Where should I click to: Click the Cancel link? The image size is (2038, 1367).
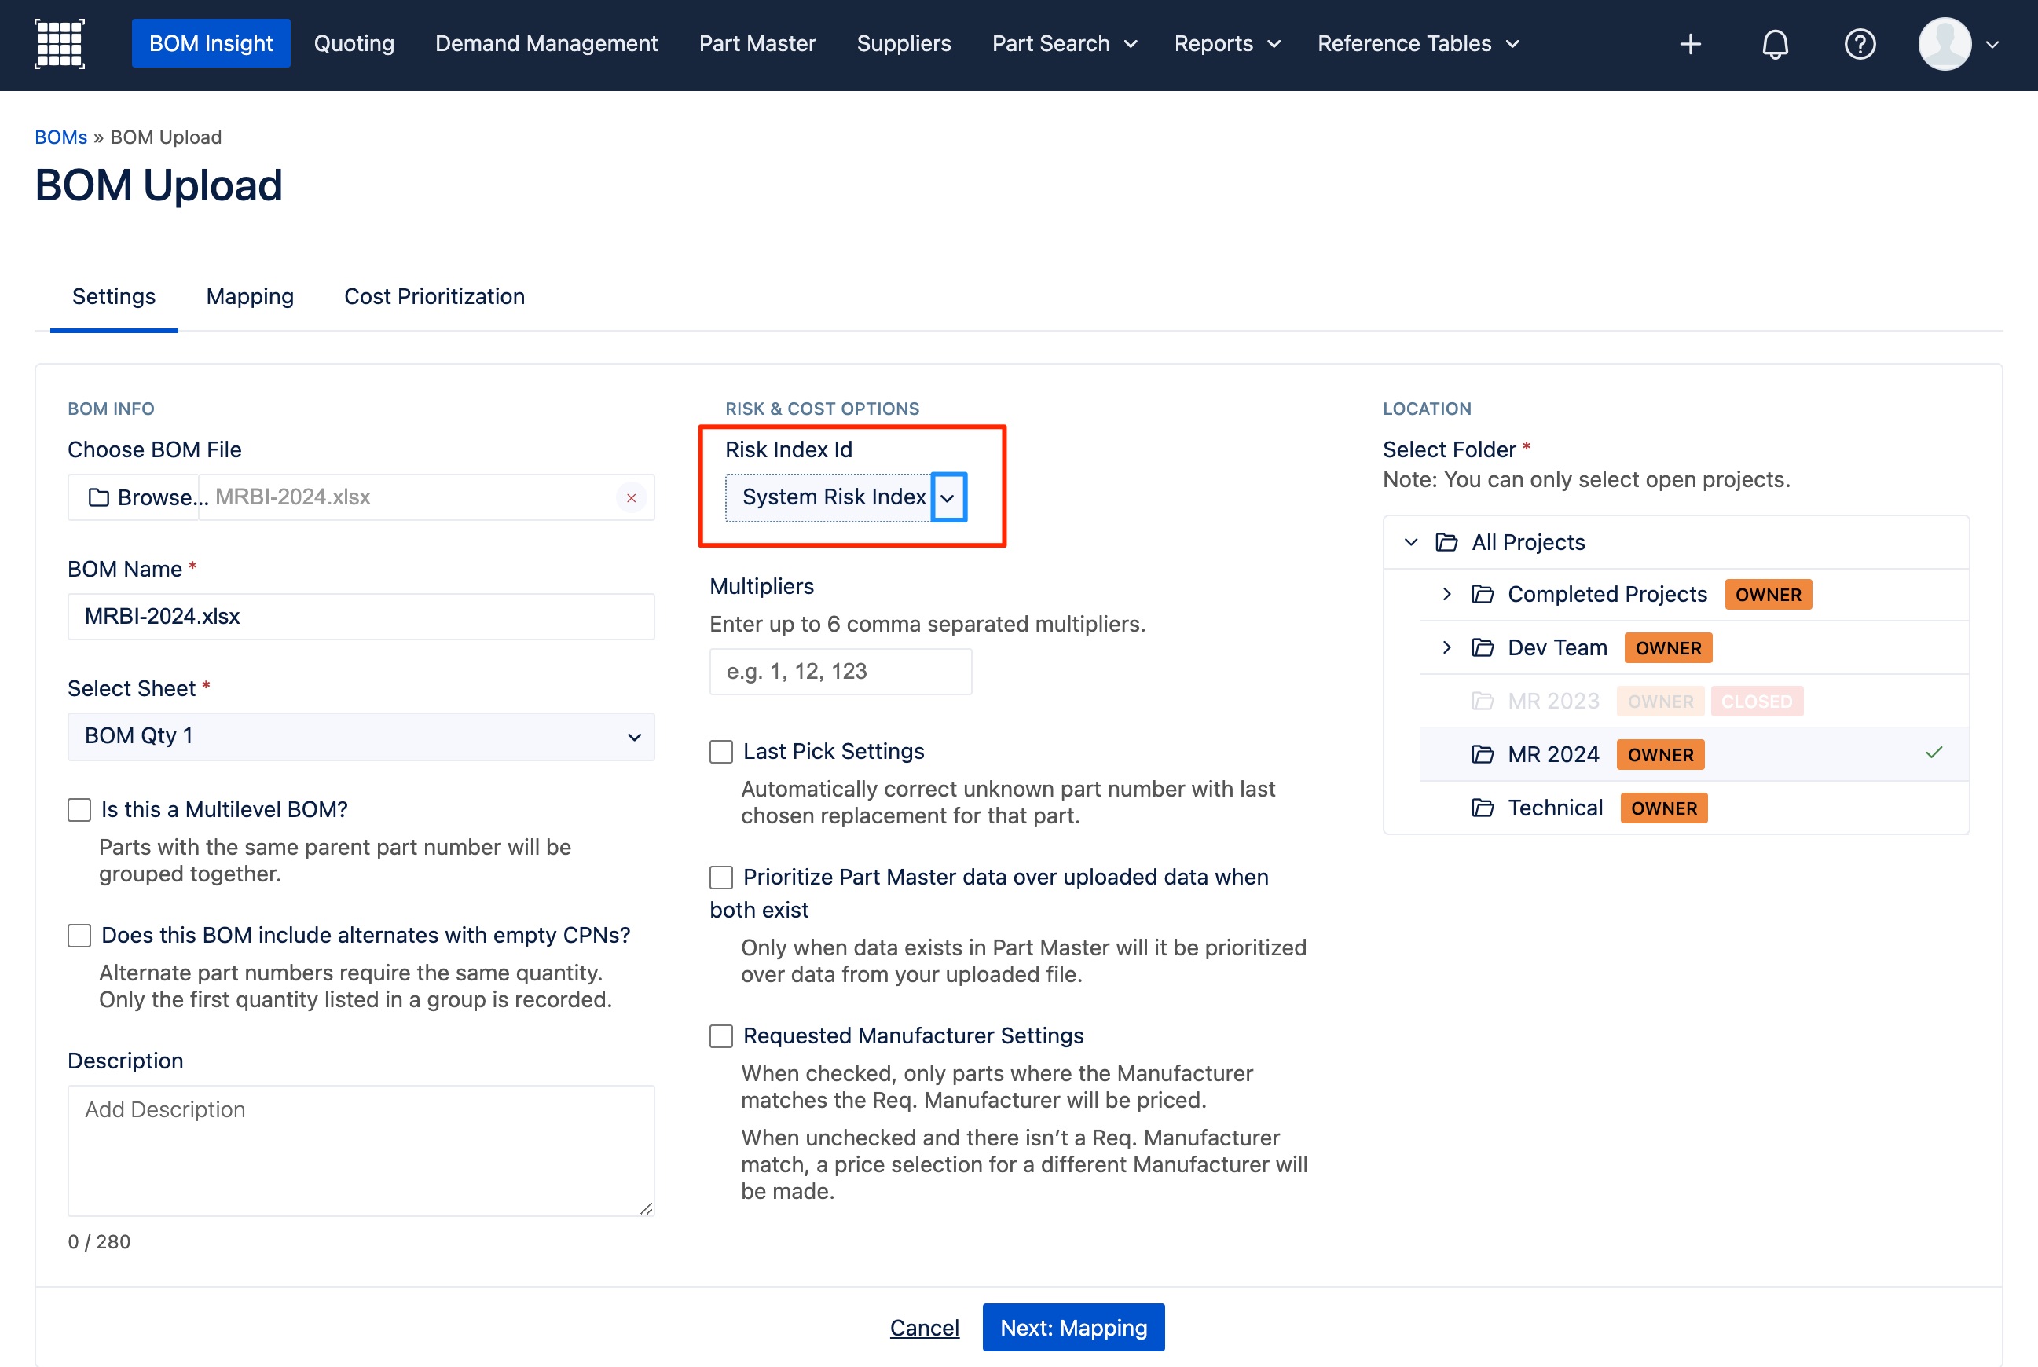click(x=924, y=1328)
